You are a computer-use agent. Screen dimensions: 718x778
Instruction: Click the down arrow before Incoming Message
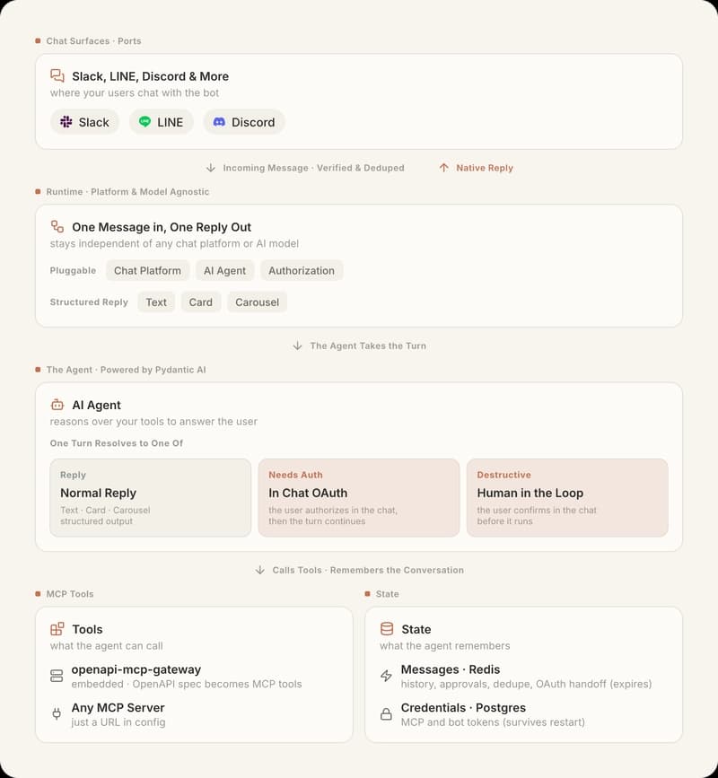[211, 168]
